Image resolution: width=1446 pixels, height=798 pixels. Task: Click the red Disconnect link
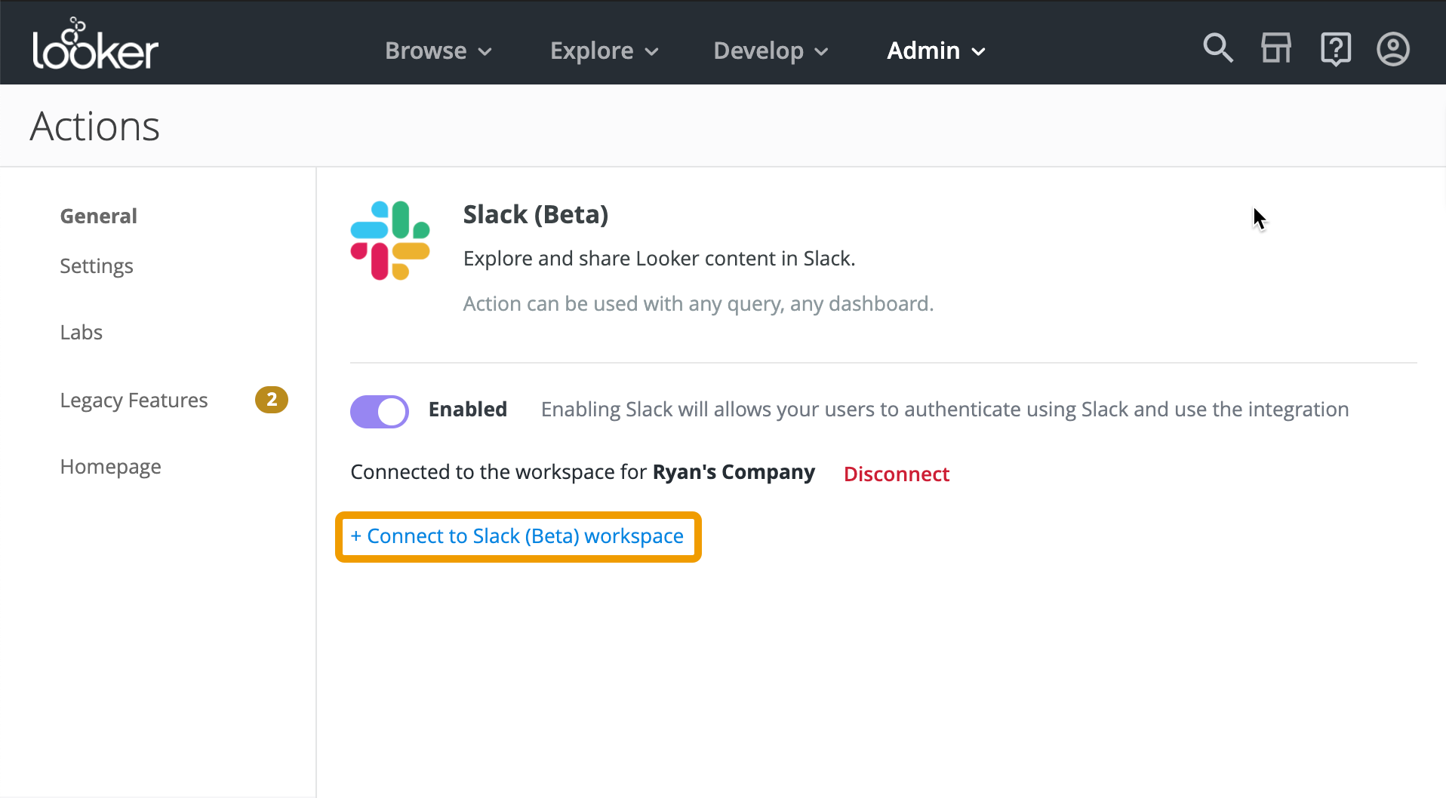[896, 474]
